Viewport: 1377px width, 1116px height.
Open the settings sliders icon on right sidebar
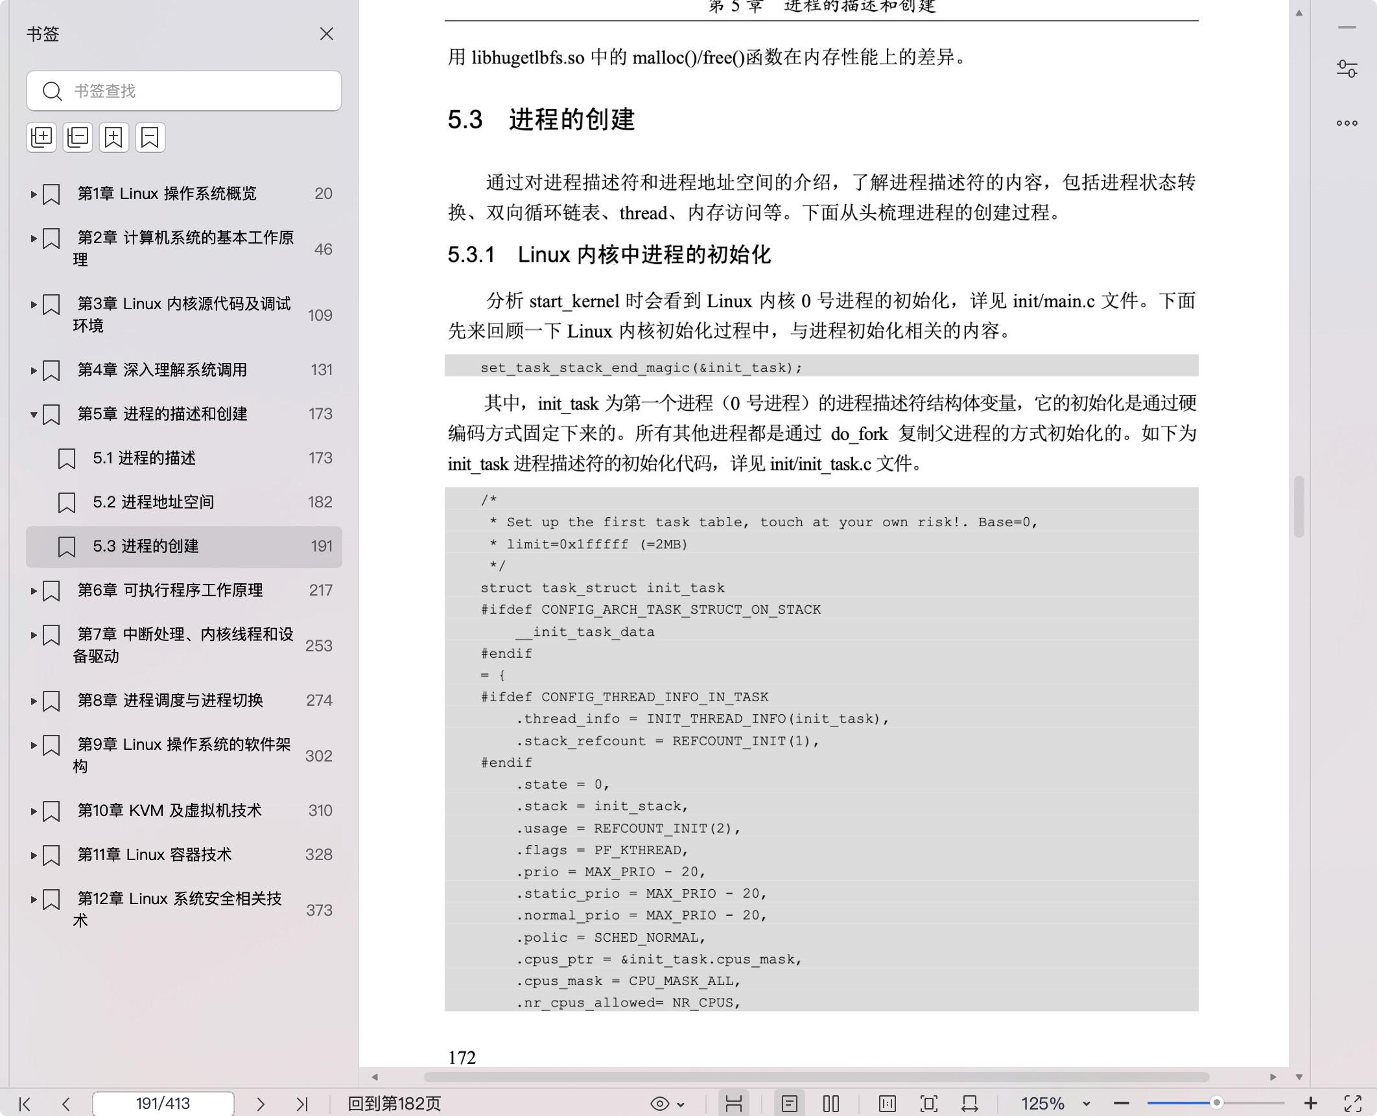click(x=1347, y=68)
